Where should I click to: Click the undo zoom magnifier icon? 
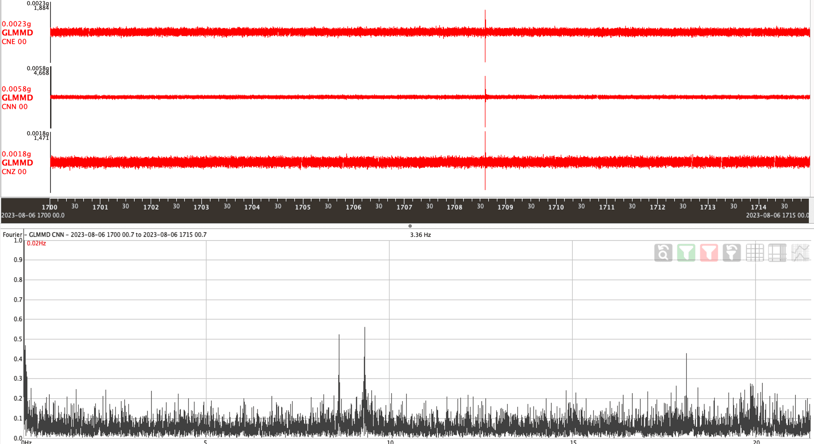tap(663, 252)
